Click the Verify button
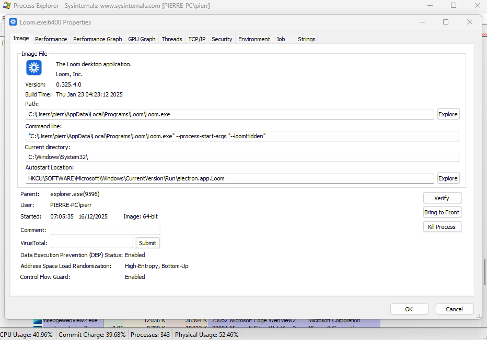Screen dimensions: 487x340 click(x=442, y=198)
